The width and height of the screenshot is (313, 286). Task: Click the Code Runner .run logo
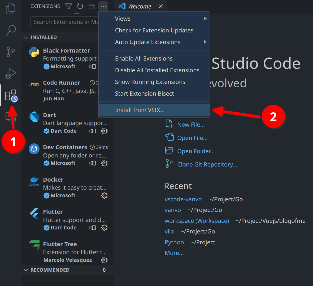tap(34, 84)
